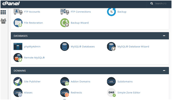Click the Aliases .com icon
This screenshot has height=100, width=172.
pos(18,92)
